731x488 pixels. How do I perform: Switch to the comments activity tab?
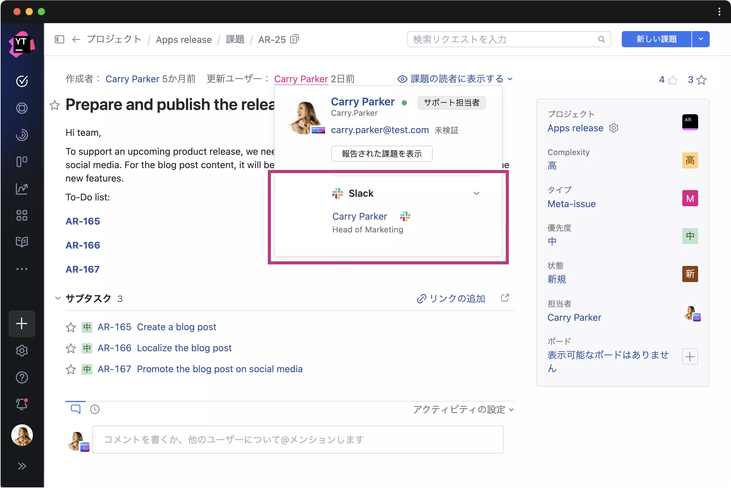pos(75,409)
